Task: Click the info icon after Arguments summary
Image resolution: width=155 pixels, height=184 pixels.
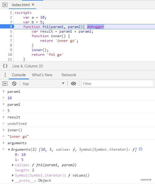Action: coord(141,149)
